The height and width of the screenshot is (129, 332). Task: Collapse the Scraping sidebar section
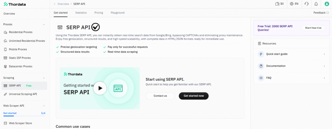(x=44, y=78)
